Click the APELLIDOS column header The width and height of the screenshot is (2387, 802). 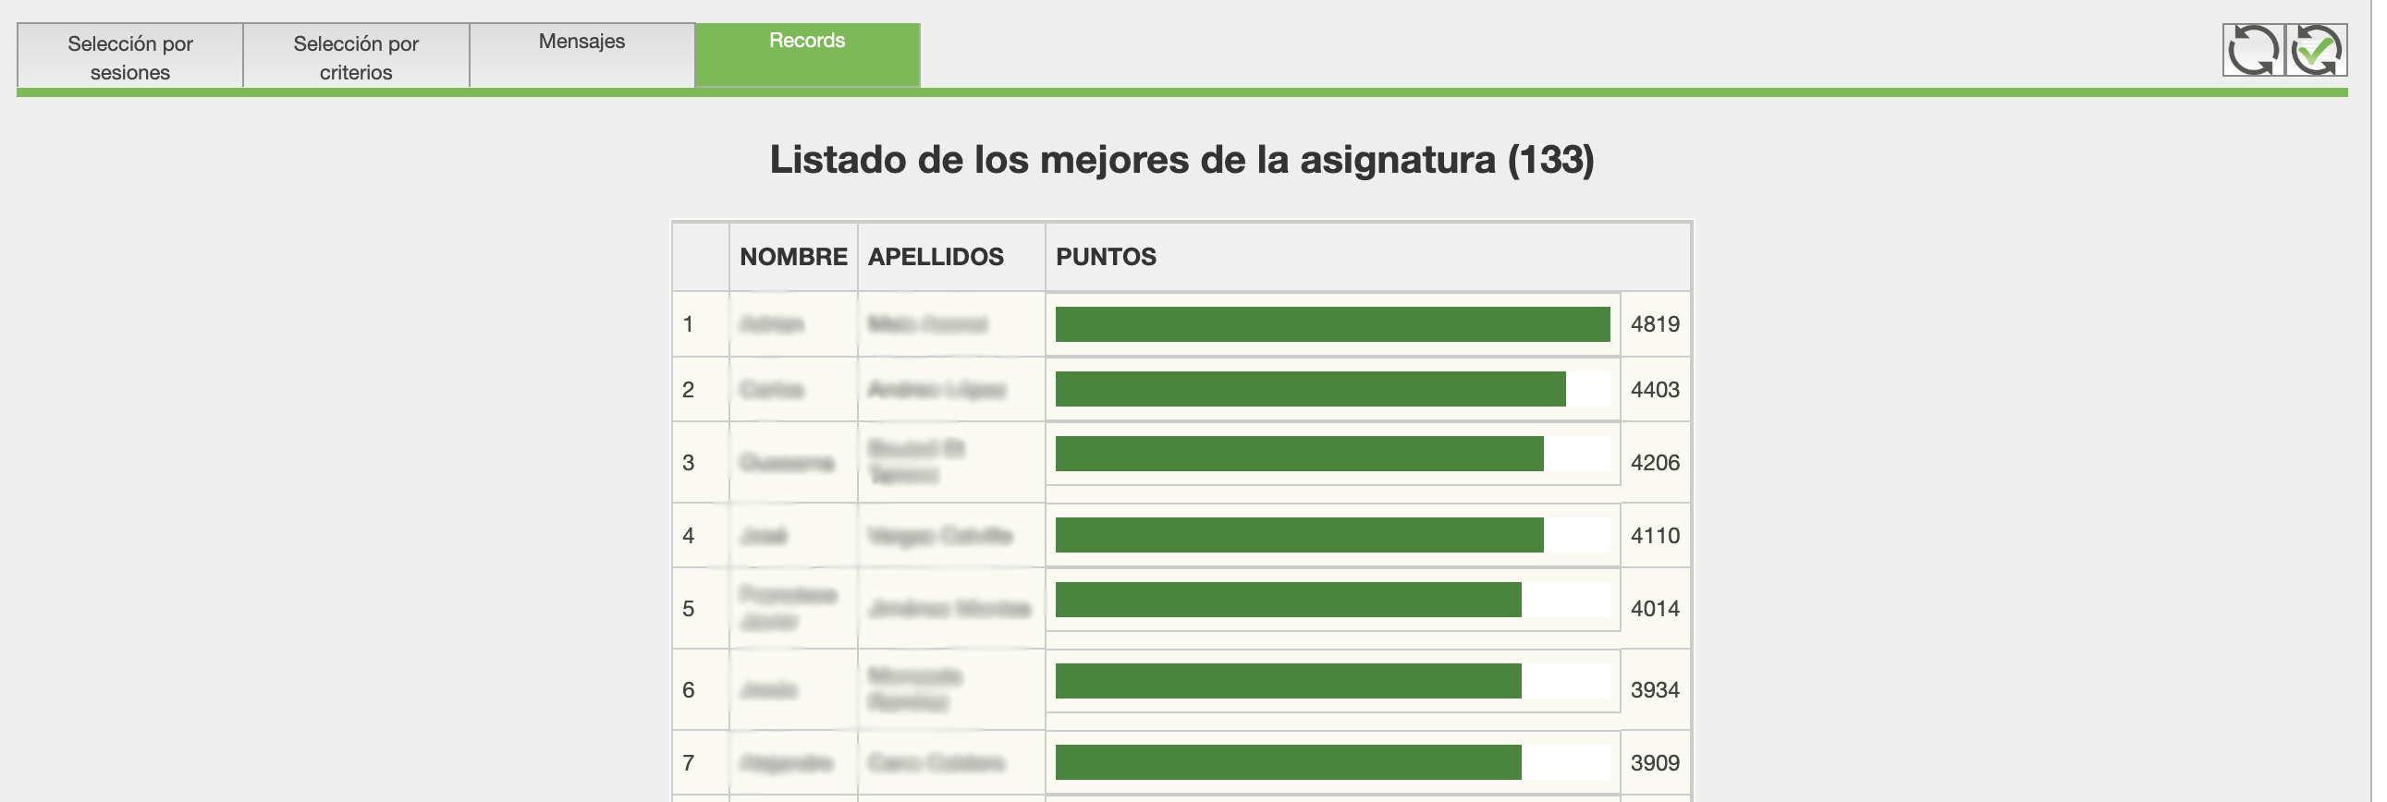(x=936, y=257)
